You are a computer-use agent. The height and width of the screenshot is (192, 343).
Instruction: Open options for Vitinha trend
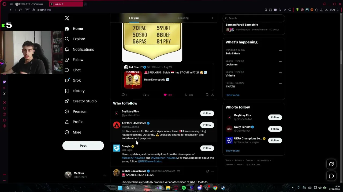(280, 73)
